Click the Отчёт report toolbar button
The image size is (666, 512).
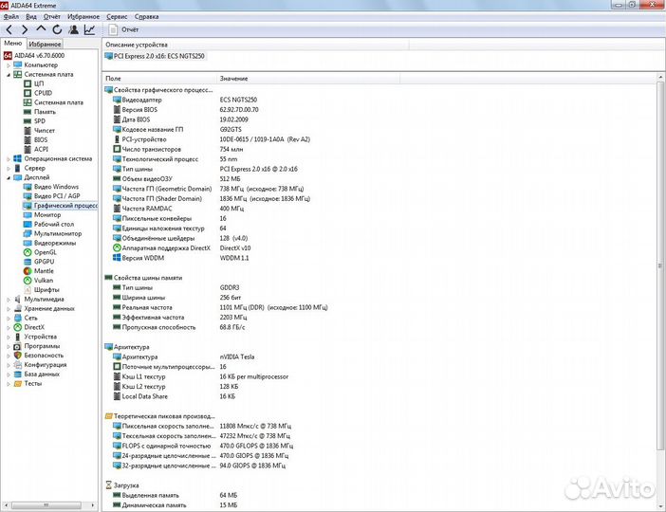point(124,29)
